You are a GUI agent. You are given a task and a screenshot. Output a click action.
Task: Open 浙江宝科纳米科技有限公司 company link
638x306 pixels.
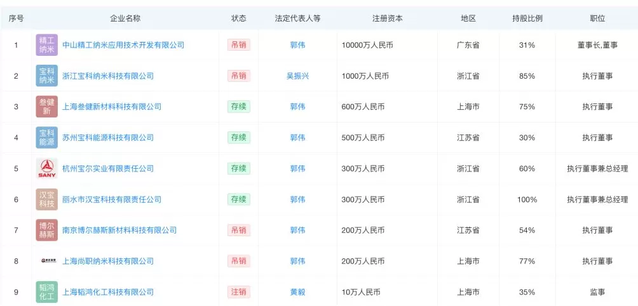click(x=108, y=76)
